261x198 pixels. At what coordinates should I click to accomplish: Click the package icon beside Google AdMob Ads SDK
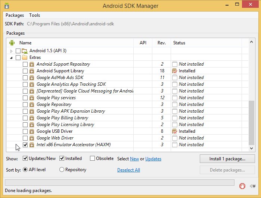tap(32, 78)
